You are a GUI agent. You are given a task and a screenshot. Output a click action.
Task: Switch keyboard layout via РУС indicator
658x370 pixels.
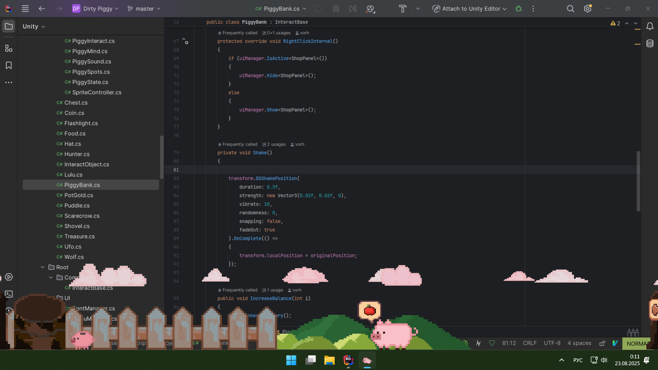(578, 360)
